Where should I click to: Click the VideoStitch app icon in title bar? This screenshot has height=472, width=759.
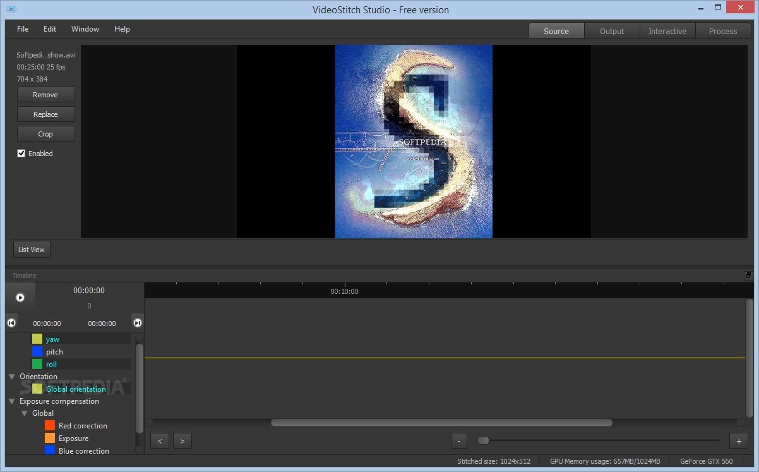11,9
